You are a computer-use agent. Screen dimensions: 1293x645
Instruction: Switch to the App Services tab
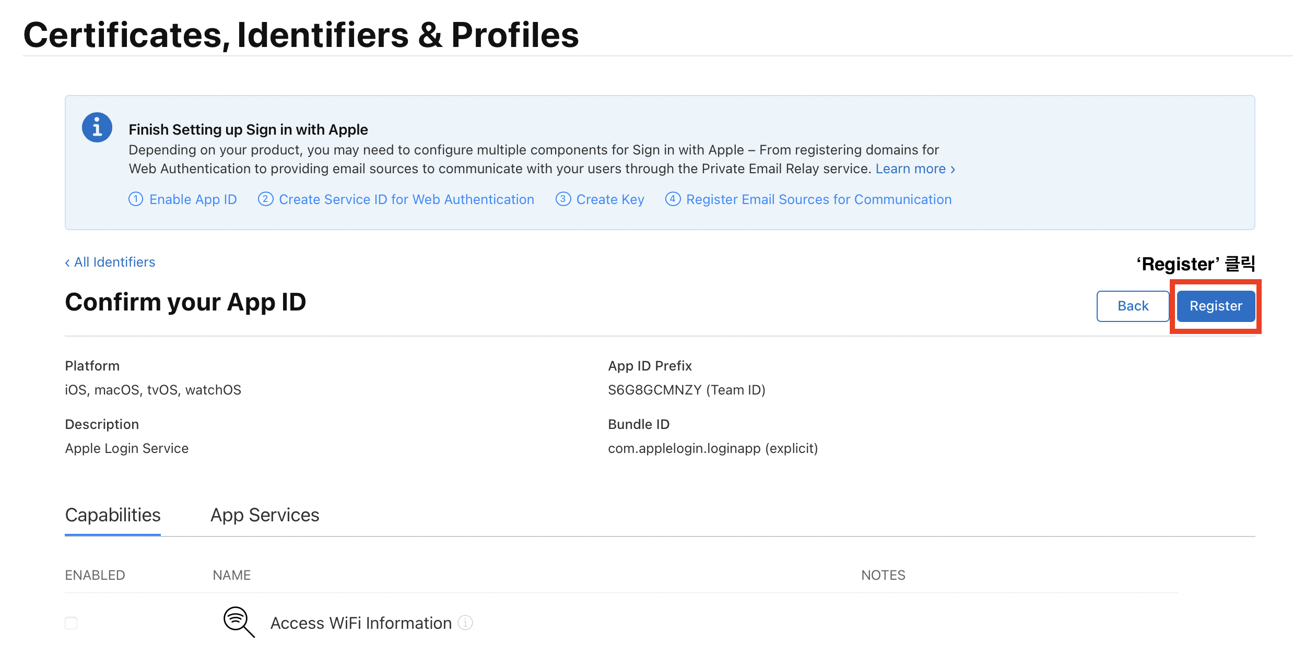pyautogui.click(x=265, y=515)
